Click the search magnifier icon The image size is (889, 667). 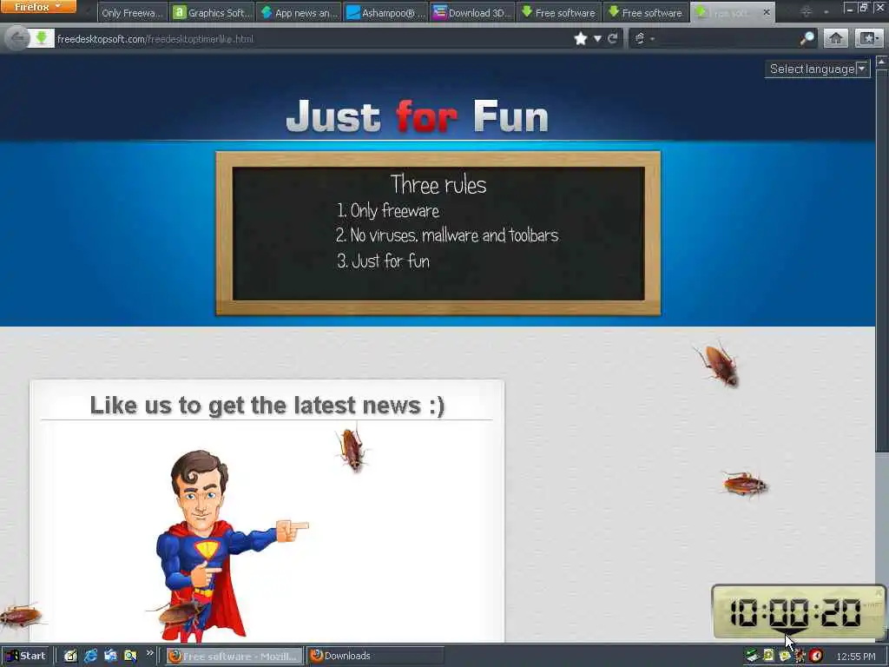807,38
